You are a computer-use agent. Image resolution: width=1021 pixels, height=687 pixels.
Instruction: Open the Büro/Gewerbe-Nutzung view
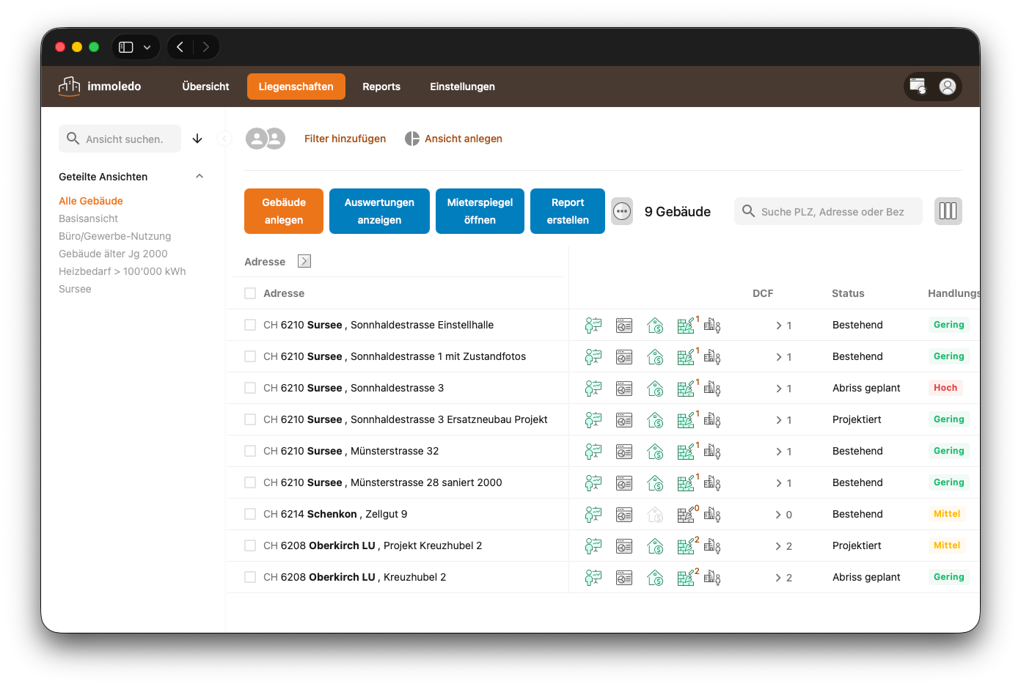point(114,236)
